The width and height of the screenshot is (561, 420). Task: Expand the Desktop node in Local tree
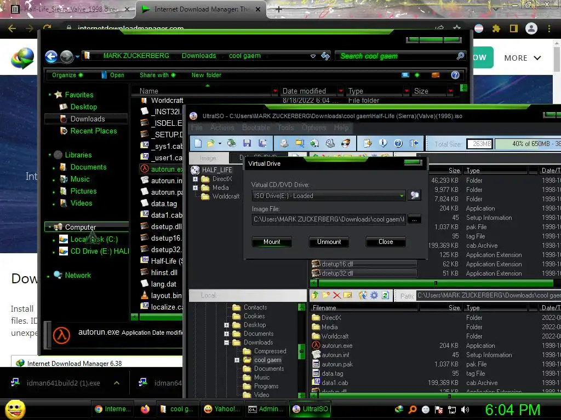coord(226,325)
